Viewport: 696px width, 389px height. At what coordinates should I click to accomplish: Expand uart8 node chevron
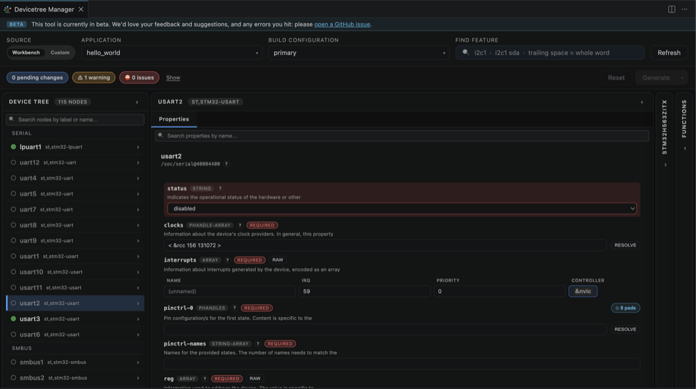(x=138, y=225)
